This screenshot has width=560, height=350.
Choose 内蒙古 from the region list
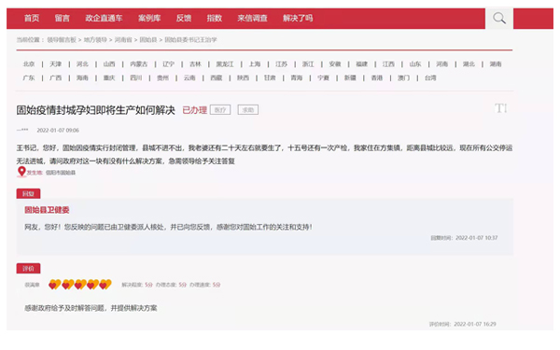pos(139,63)
